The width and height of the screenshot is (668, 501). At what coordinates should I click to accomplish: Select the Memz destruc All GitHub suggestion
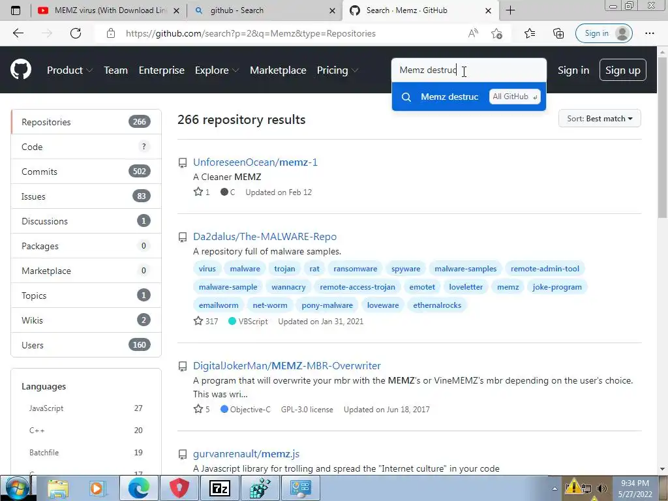468,97
